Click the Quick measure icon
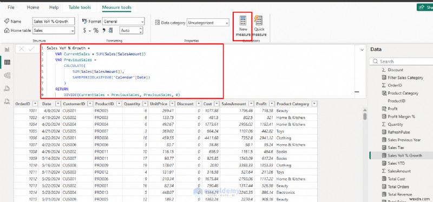The width and height of the screenshot is (433, 202). tap(259, 21)
